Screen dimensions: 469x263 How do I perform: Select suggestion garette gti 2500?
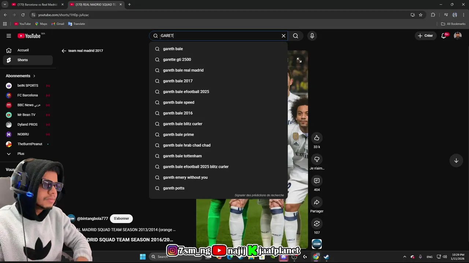(x=218, y=60)
